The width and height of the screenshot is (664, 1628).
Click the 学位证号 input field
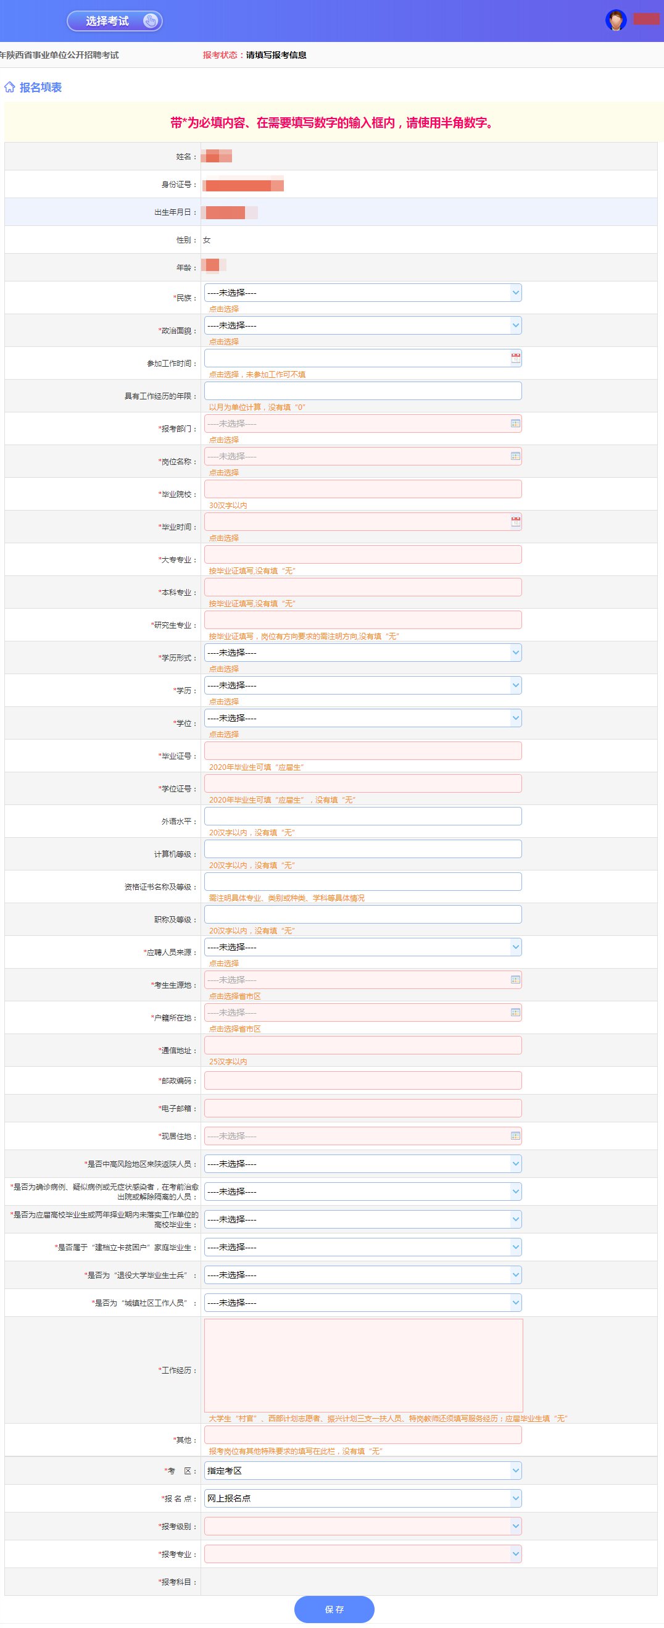coord(363,783)
